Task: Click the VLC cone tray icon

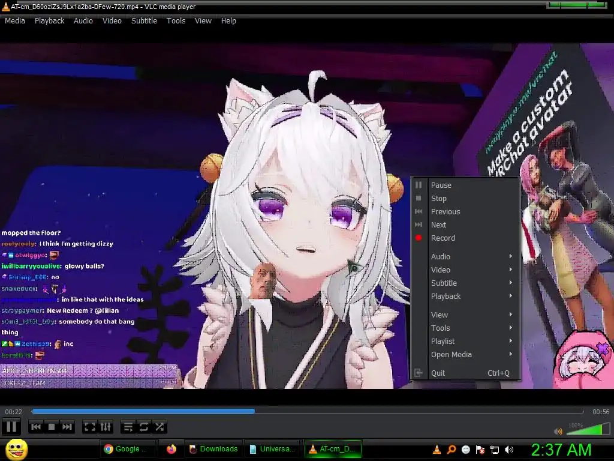Action: pos(437,450)
